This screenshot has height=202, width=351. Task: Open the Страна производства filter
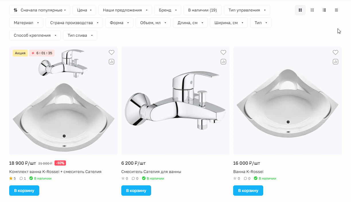[x=74, y=23]
